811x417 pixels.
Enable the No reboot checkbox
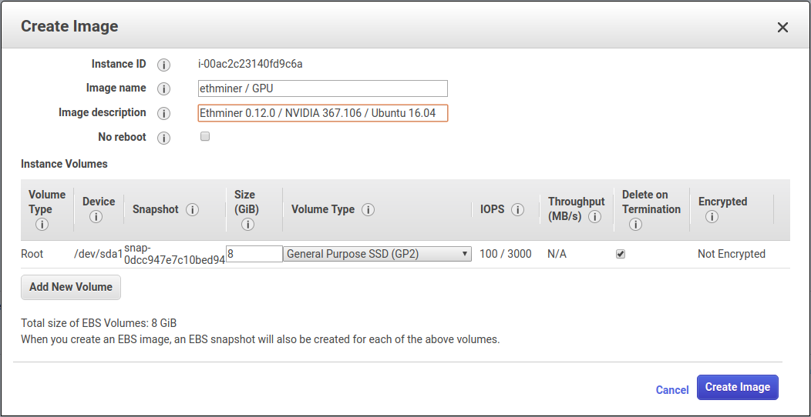[x=205, y=137]
